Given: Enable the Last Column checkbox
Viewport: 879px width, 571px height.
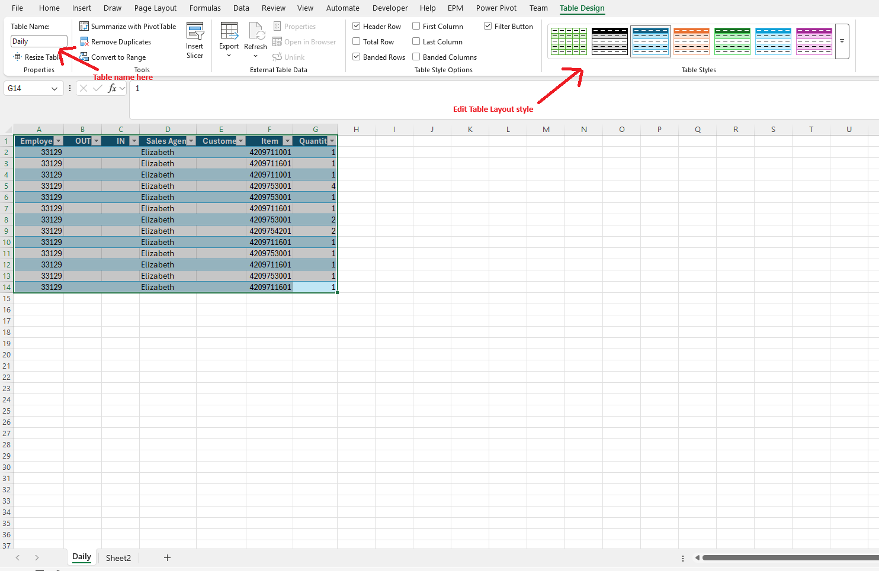Looking at the screenshot, I should [416, 41].
